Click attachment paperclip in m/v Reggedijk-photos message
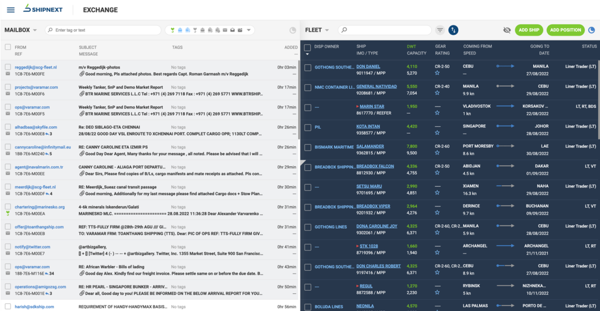600x311 pixels. [82, 74]
